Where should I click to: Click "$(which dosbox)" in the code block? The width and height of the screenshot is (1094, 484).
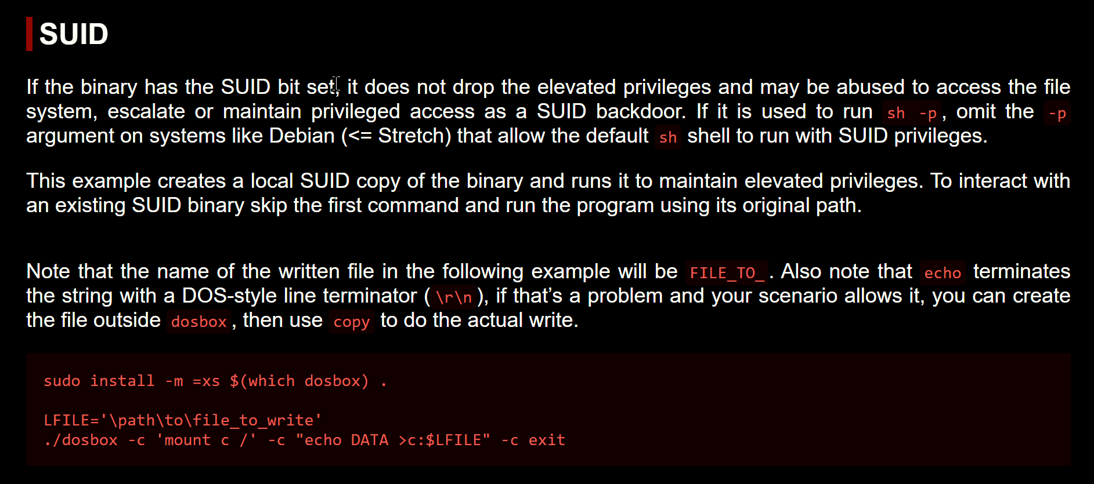coord(299,381)
